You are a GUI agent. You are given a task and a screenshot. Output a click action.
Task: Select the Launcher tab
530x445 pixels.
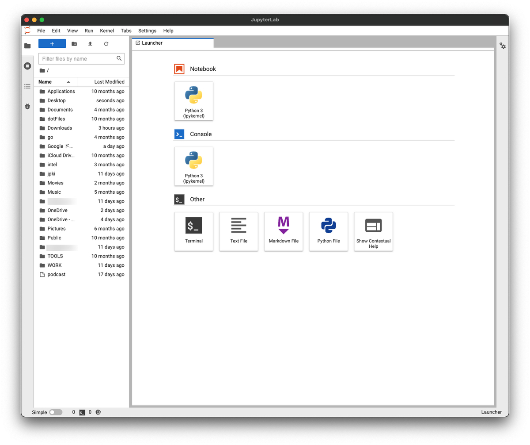(x=173, y=43)
